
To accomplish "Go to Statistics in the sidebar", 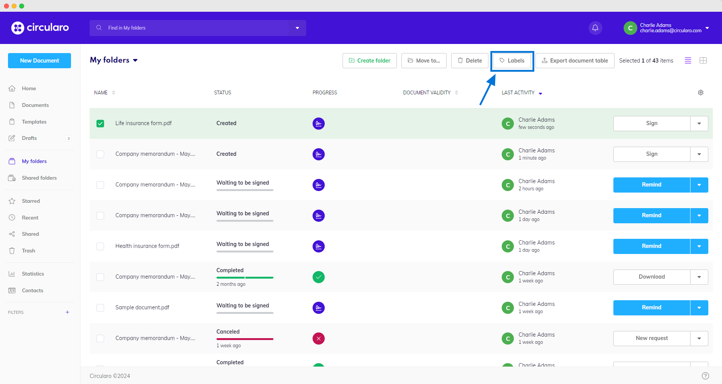I will pos(33,274).
